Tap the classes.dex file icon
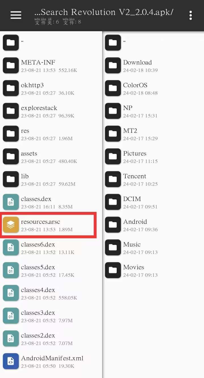This screenshot has height=378, width=204. pos(11,202)
